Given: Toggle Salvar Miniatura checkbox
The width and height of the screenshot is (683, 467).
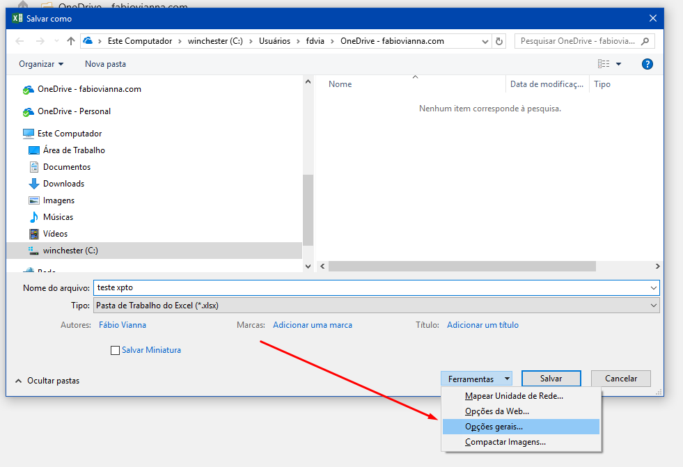Looking at the screenshot, I should (x=115, y=350).
